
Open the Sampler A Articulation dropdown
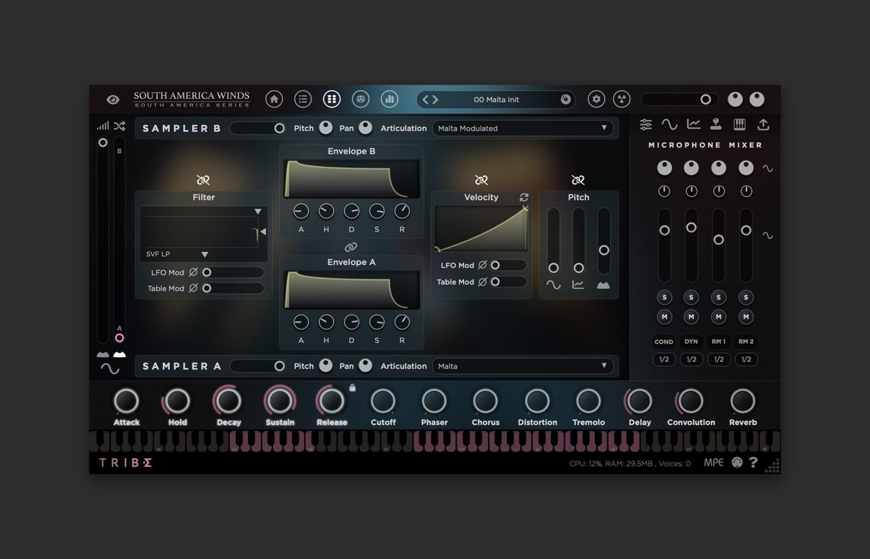[x=522, y=366]
